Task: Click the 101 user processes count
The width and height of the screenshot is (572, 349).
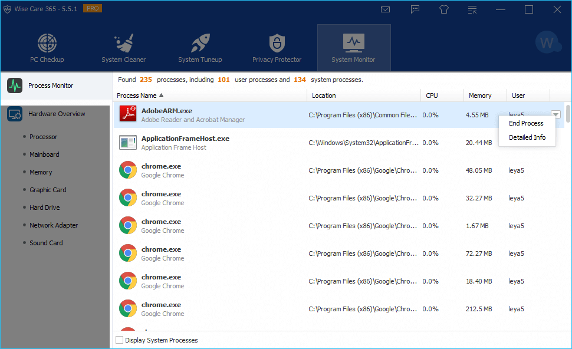Action: [223, 80]
